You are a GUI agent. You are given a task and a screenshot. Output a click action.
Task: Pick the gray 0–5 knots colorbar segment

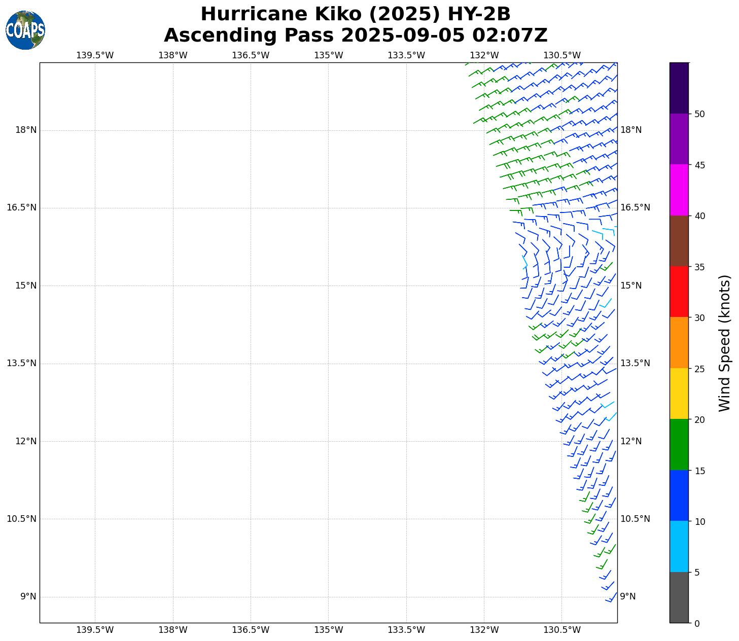(679, 597)
